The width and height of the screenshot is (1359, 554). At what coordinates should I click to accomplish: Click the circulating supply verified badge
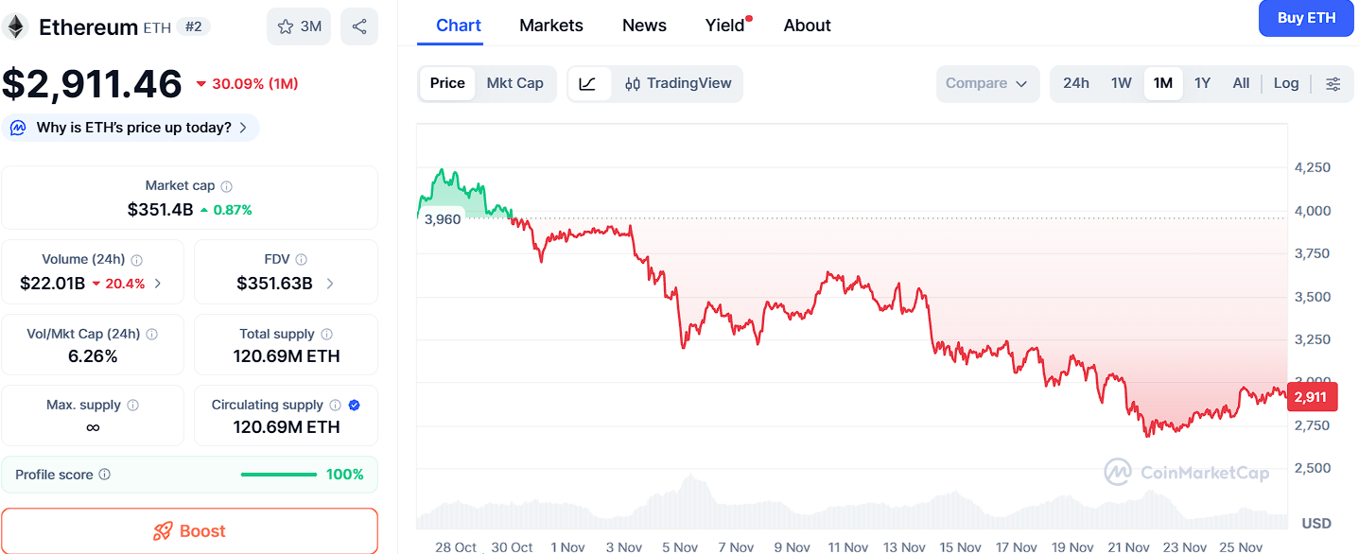[355, 405]
